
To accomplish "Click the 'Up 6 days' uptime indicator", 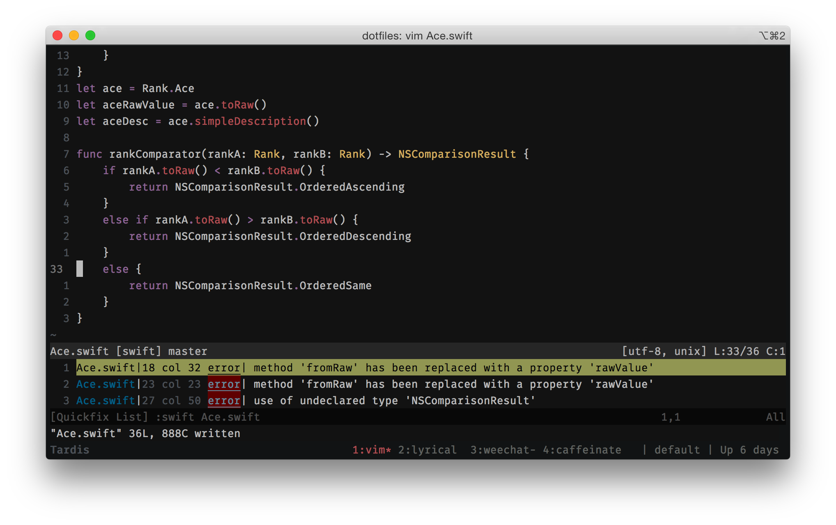I will pyautogui.click(x=749, y=450).
